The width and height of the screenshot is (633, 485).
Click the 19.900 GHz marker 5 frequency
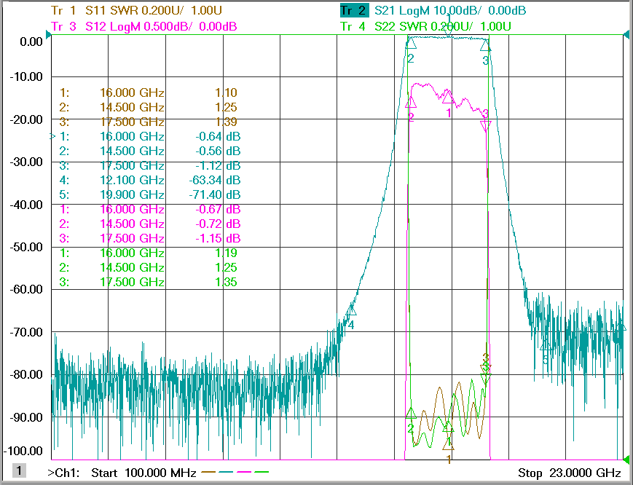(132, 194)
